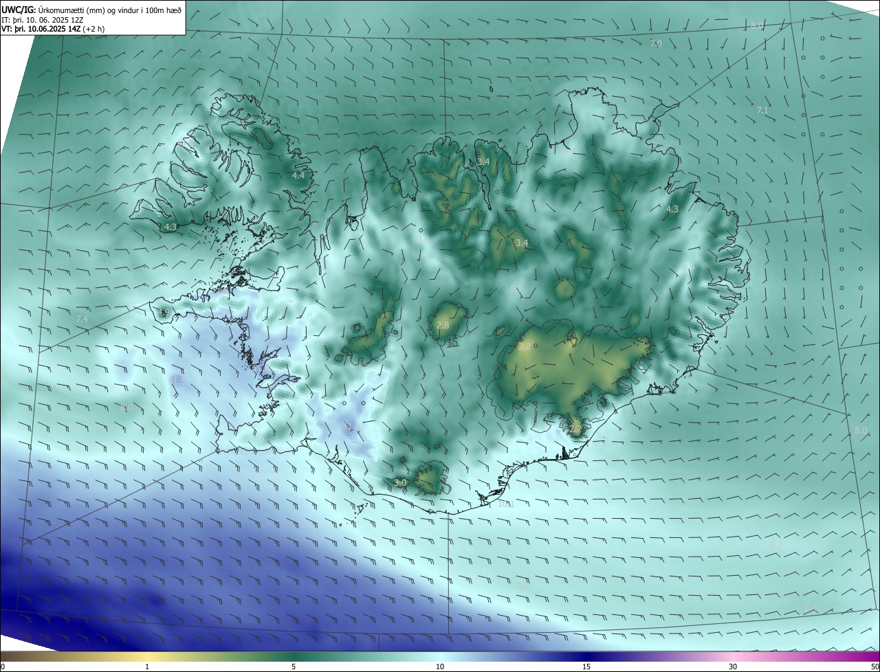
Task: Click the '50' tick on the color scale
Action: [x=874, y=667]
